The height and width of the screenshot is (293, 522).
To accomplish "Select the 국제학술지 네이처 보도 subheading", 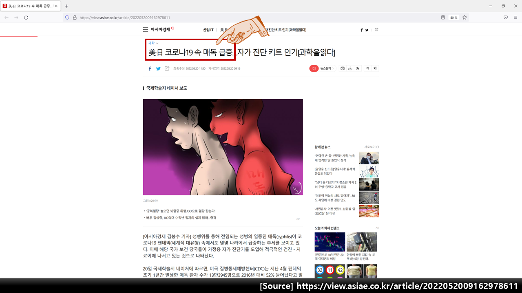I will 166,88.
